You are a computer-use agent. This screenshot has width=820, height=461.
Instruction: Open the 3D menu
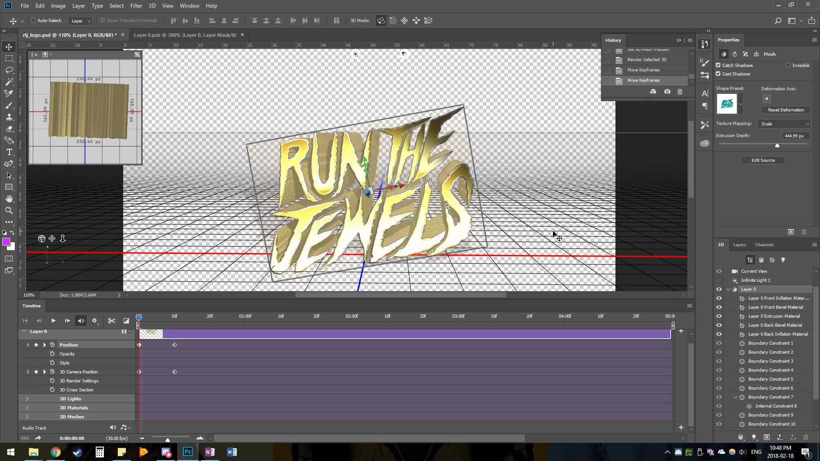152,5
